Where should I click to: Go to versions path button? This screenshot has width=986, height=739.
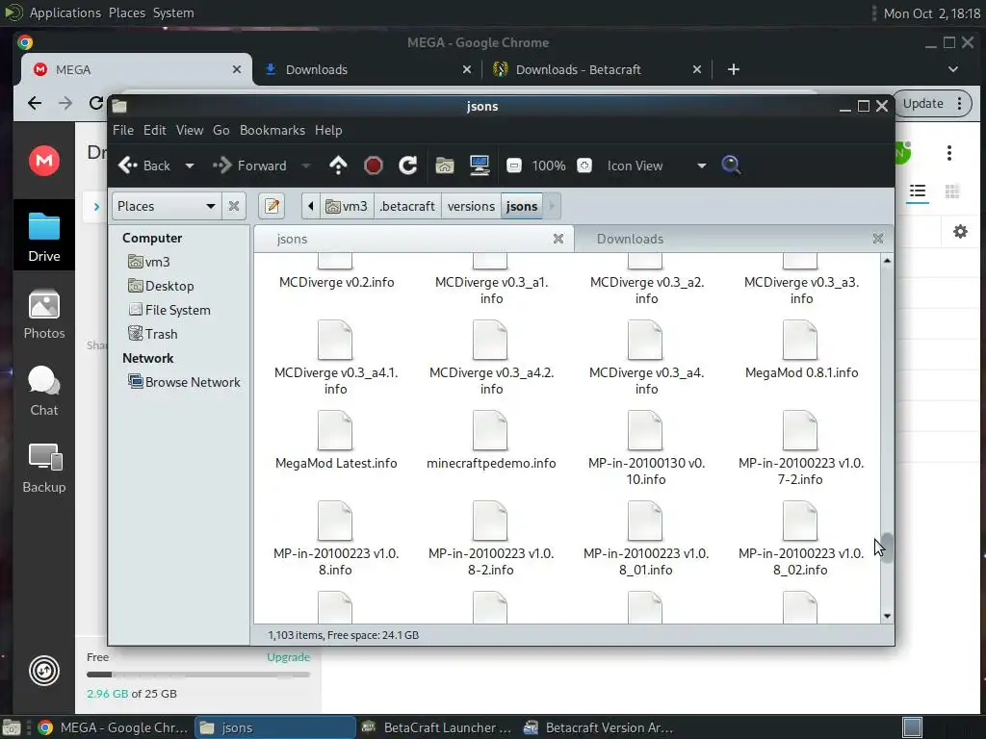click(471, 206)
